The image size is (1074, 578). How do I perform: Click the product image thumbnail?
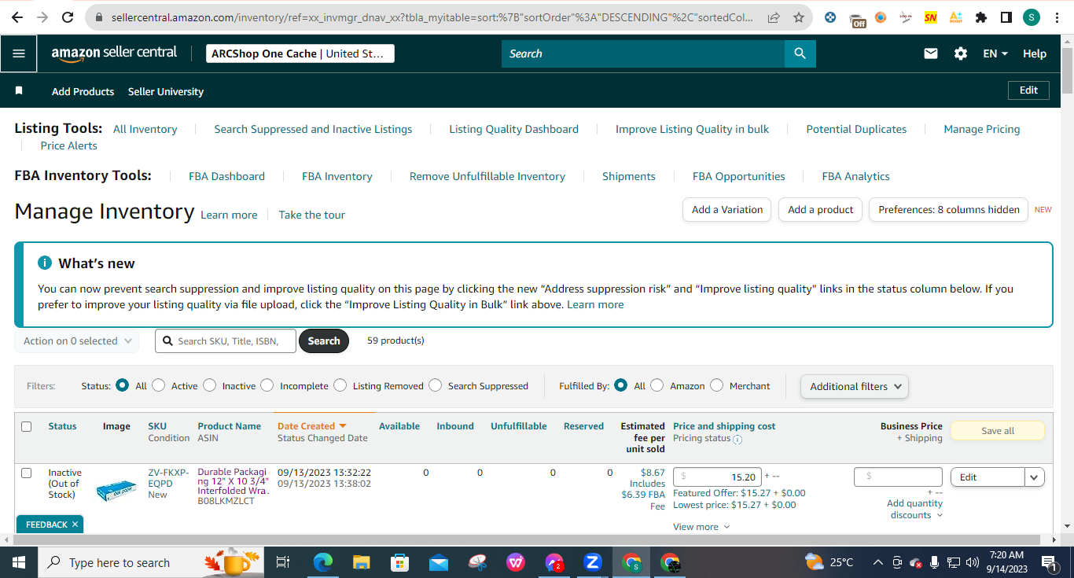pyautogui.click(x=116, y=491)
